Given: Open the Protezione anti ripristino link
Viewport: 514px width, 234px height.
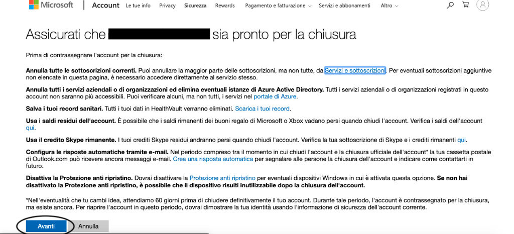Looking at the screenshot, I should point(222,178).
